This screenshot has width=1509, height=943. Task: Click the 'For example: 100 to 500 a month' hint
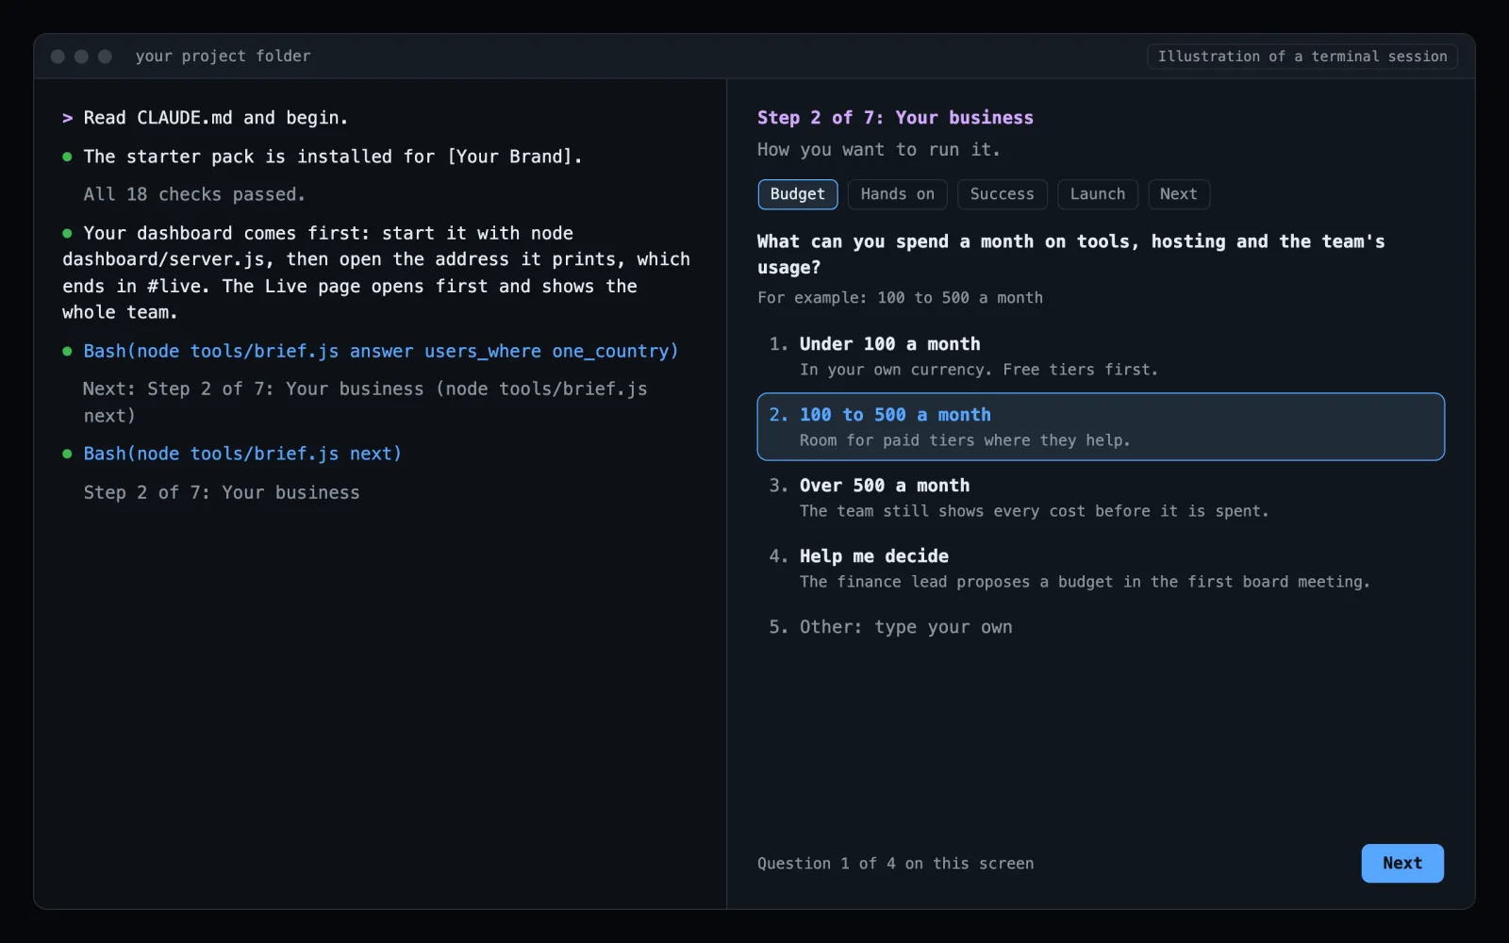coord(900,297)
